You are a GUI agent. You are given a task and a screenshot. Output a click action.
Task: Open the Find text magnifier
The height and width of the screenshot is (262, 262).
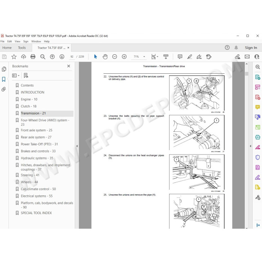click(43, 57)
